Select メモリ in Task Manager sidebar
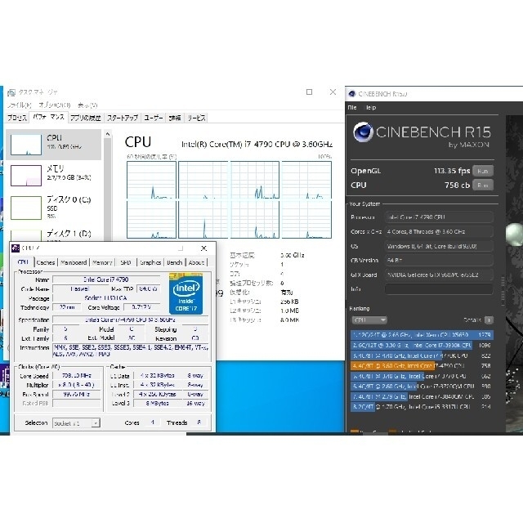 coord(54,176)
